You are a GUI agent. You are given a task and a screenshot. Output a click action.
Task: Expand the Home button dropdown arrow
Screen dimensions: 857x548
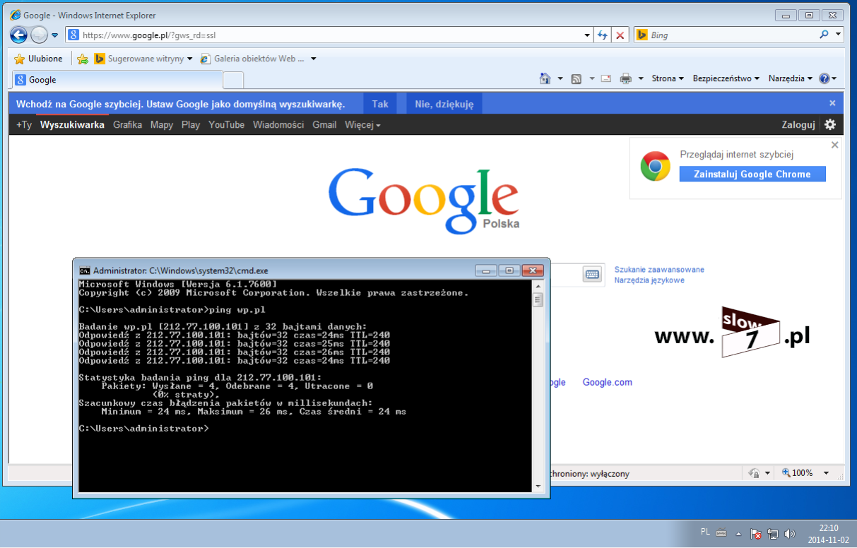(x=560, y=78)
